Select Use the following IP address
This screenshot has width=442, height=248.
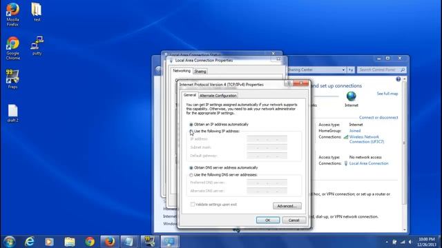point(214,132)
